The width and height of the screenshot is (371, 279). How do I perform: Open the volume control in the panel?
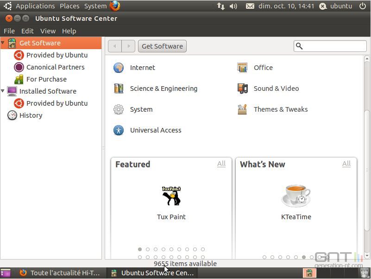233,6
